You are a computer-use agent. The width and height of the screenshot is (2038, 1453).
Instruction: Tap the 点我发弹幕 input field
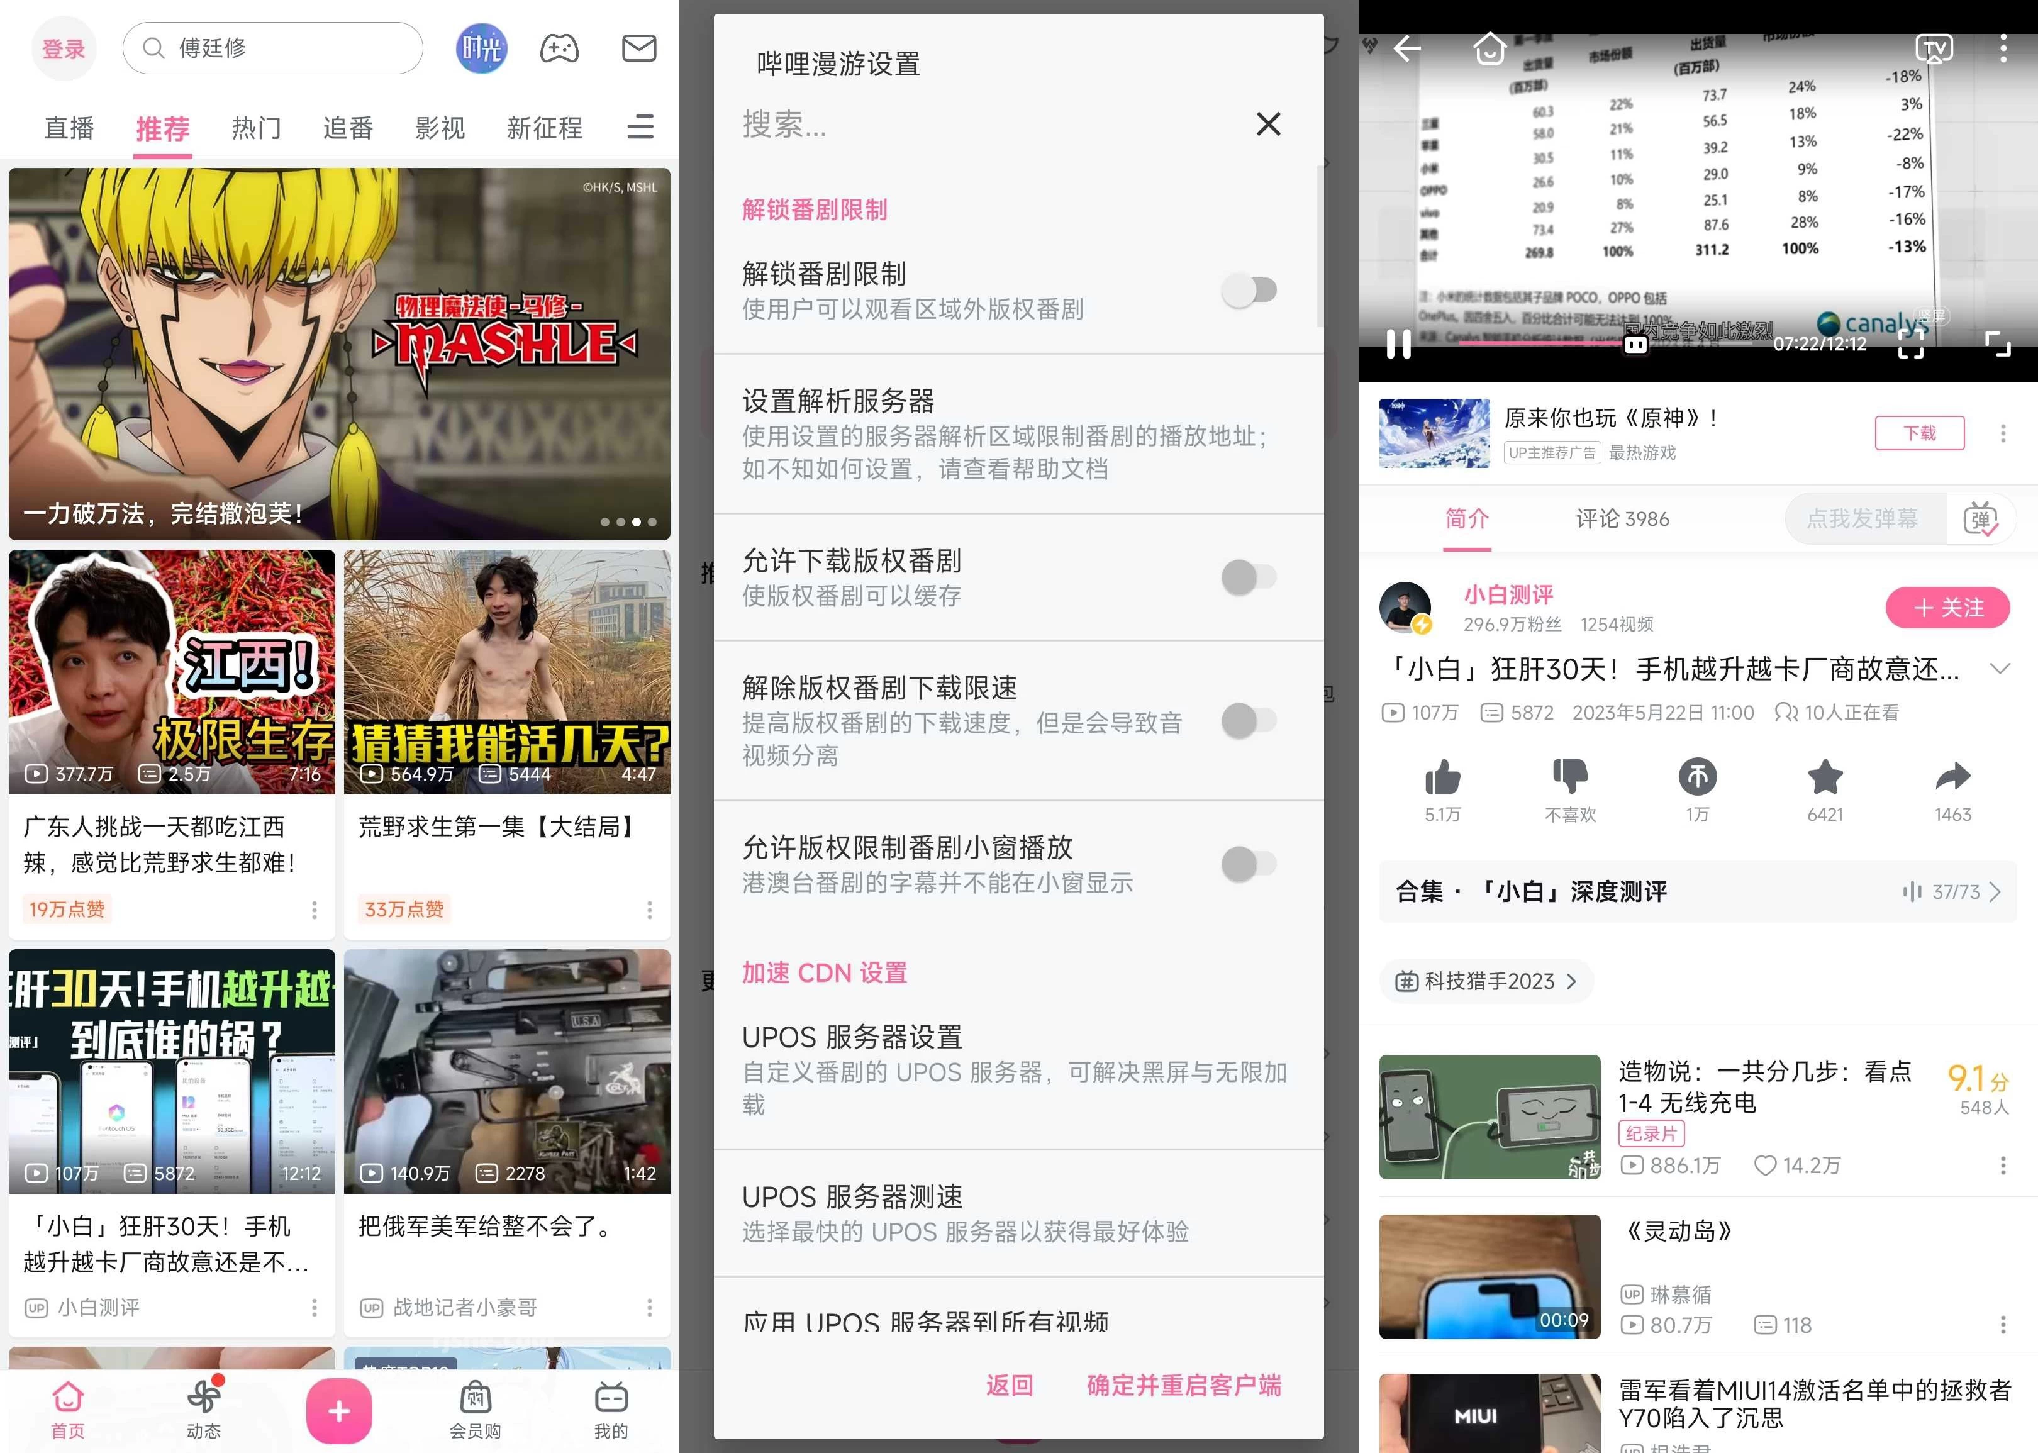click(x=1865, y=519)
